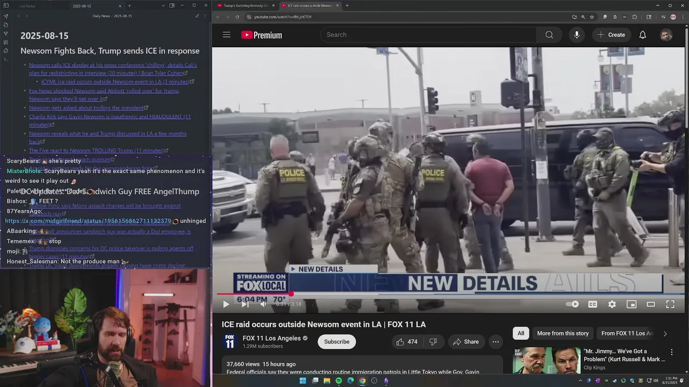
Task: Open more actions menu beside Share
Action: click(496, 342)
